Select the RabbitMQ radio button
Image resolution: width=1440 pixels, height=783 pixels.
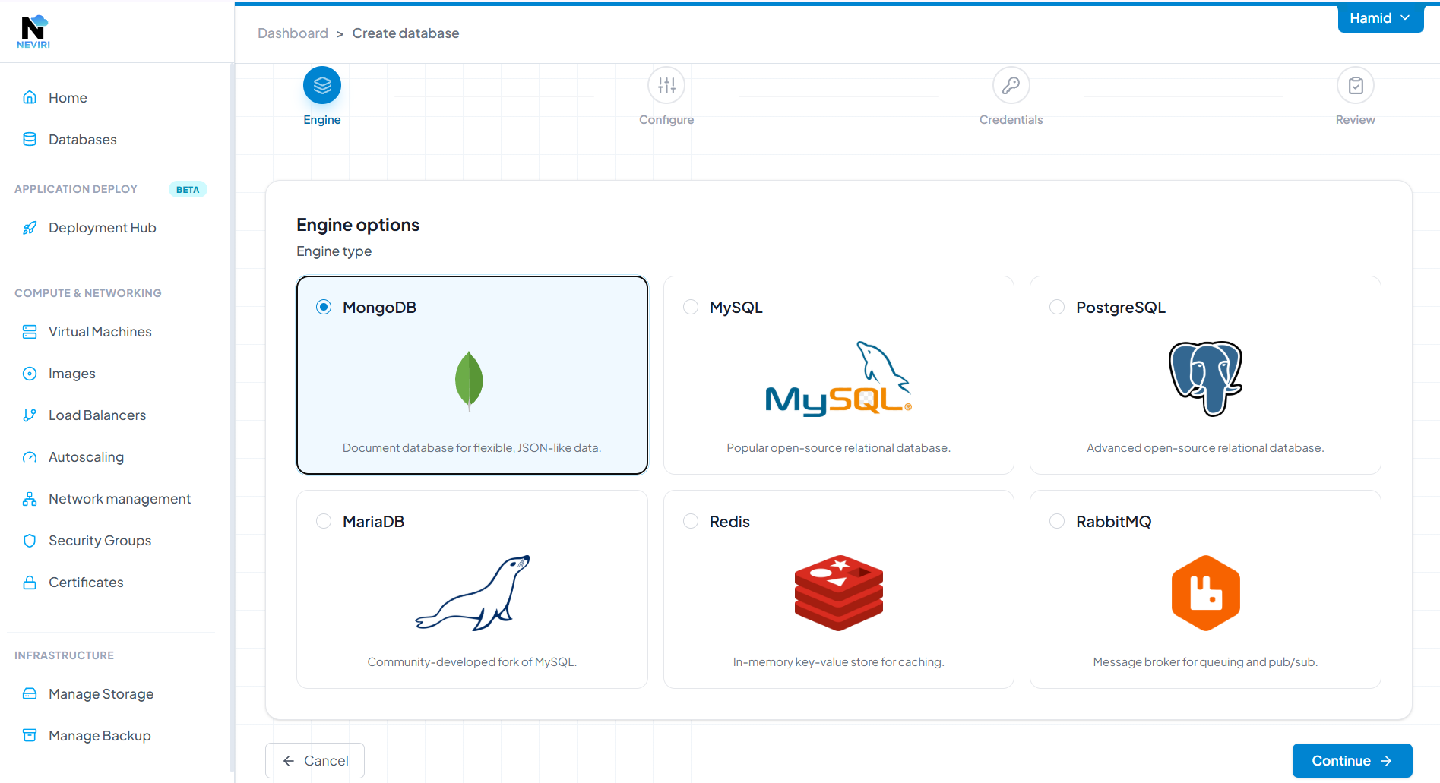tap(1057, 521)
